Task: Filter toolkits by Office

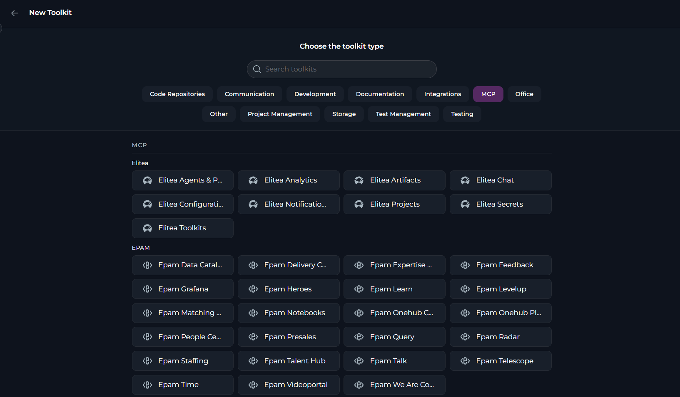Action: 524,94
